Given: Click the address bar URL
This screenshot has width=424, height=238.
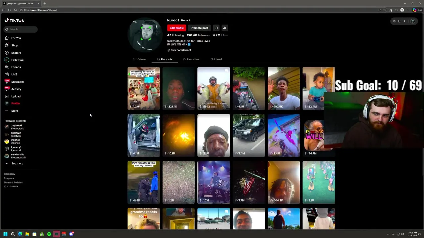Looking at the screenshot, I should coord(40,10).
